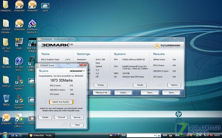This screenshot has height=138, width=222.
Task: Open Options under Results section
Action: [x=175, y=85]
